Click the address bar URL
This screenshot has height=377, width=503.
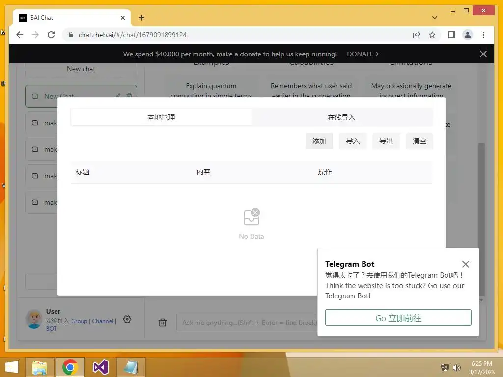pyautogui.click(x=133, y=35)
